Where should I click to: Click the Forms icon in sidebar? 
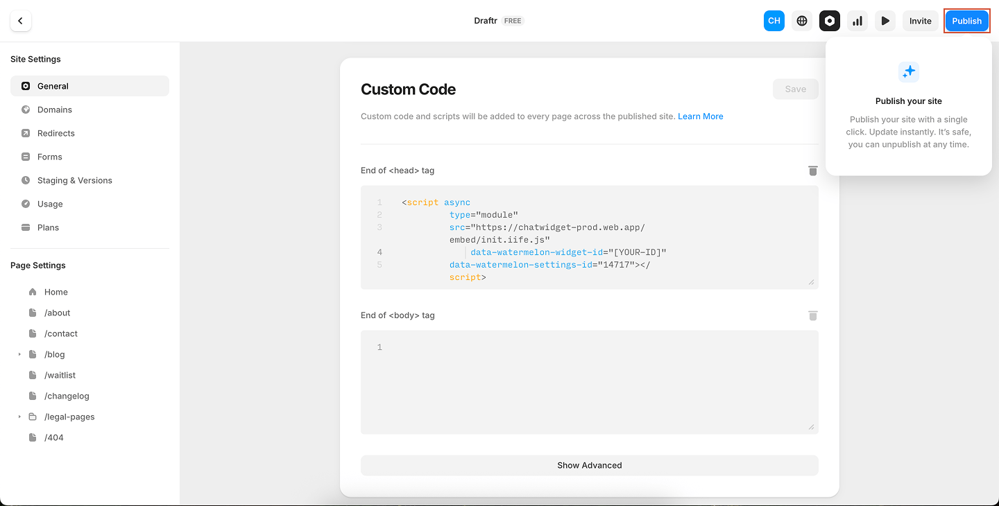pos(26,157)
